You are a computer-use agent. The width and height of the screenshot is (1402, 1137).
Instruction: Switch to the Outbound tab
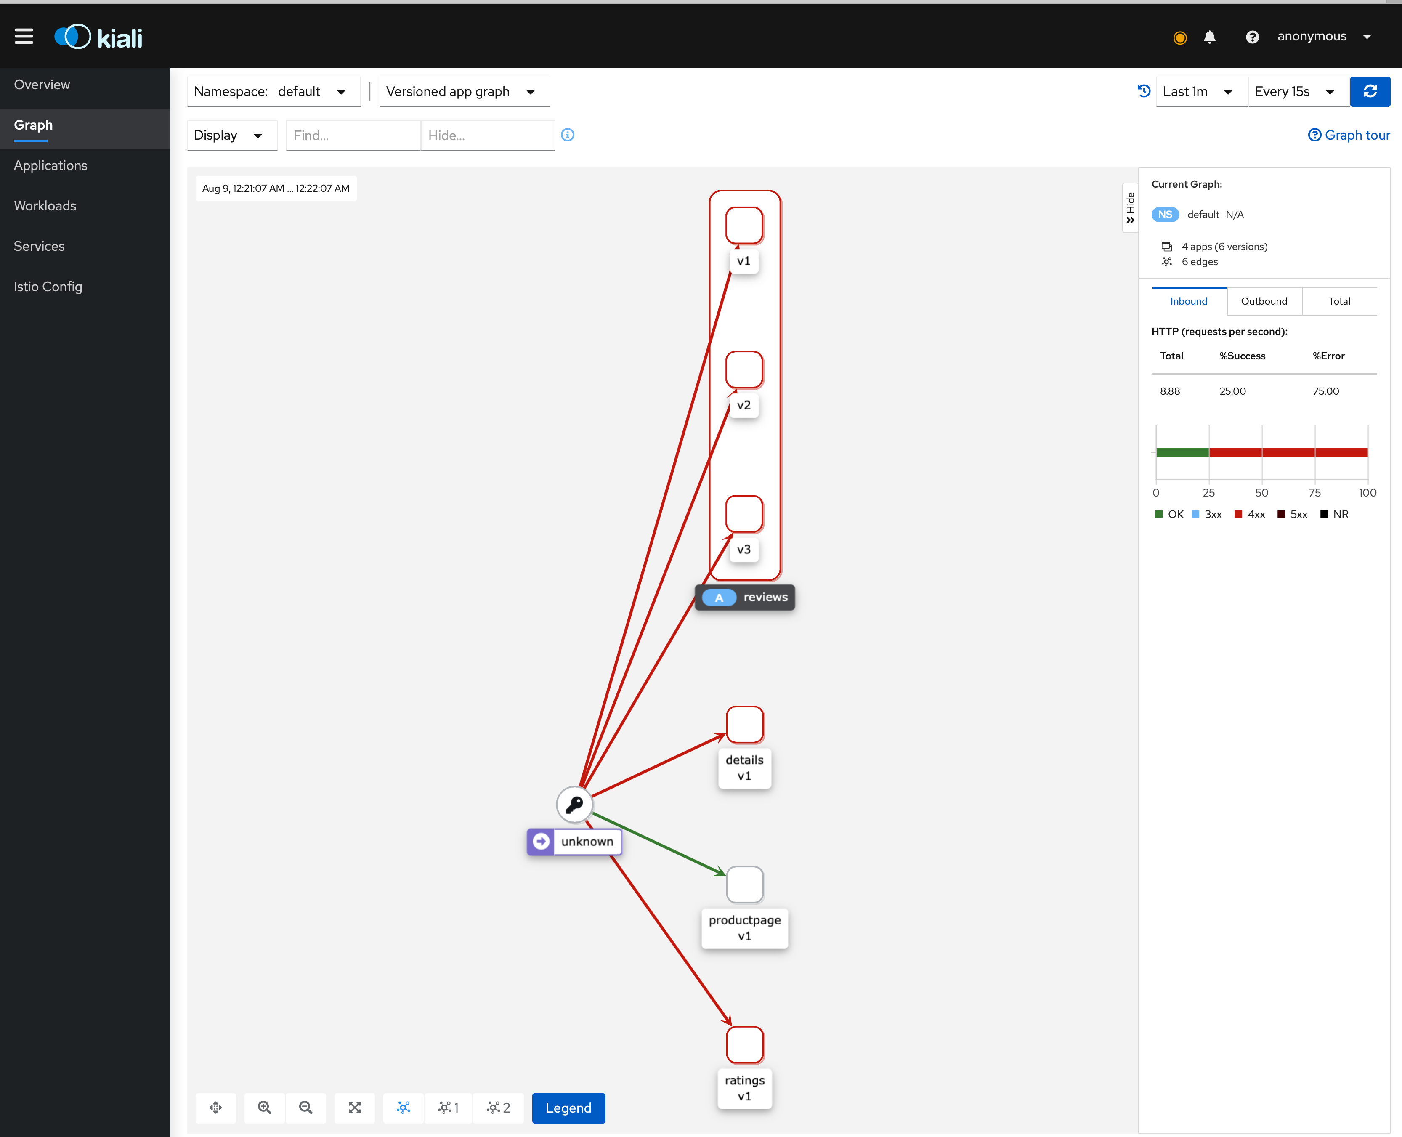1264,301
